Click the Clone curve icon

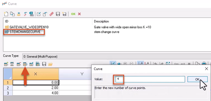pyautogui.click(x=12, y=14)
